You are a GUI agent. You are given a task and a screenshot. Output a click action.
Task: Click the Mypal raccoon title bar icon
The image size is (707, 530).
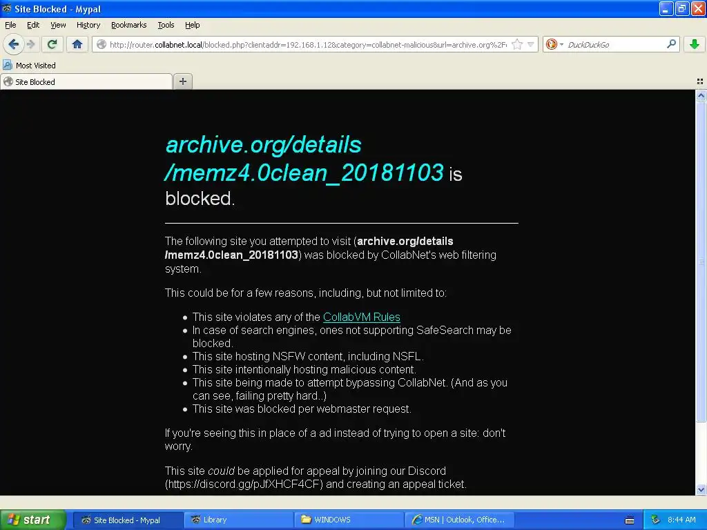pos(7,8)
